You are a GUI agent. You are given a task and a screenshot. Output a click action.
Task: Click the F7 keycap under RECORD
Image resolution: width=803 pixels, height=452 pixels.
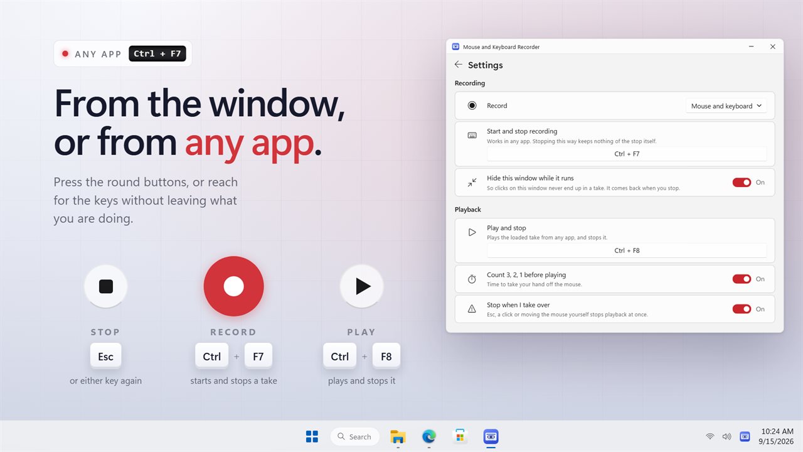pos(258,357)
